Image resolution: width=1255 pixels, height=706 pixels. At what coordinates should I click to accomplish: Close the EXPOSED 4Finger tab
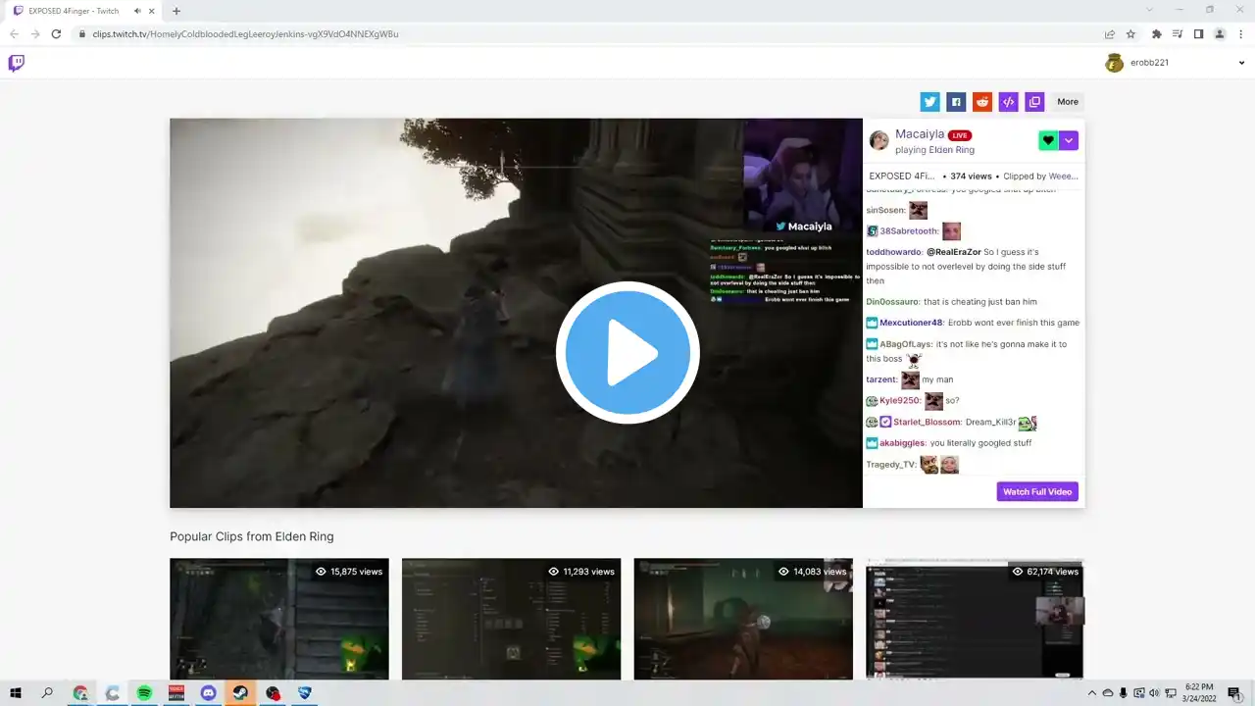point(152,11)
